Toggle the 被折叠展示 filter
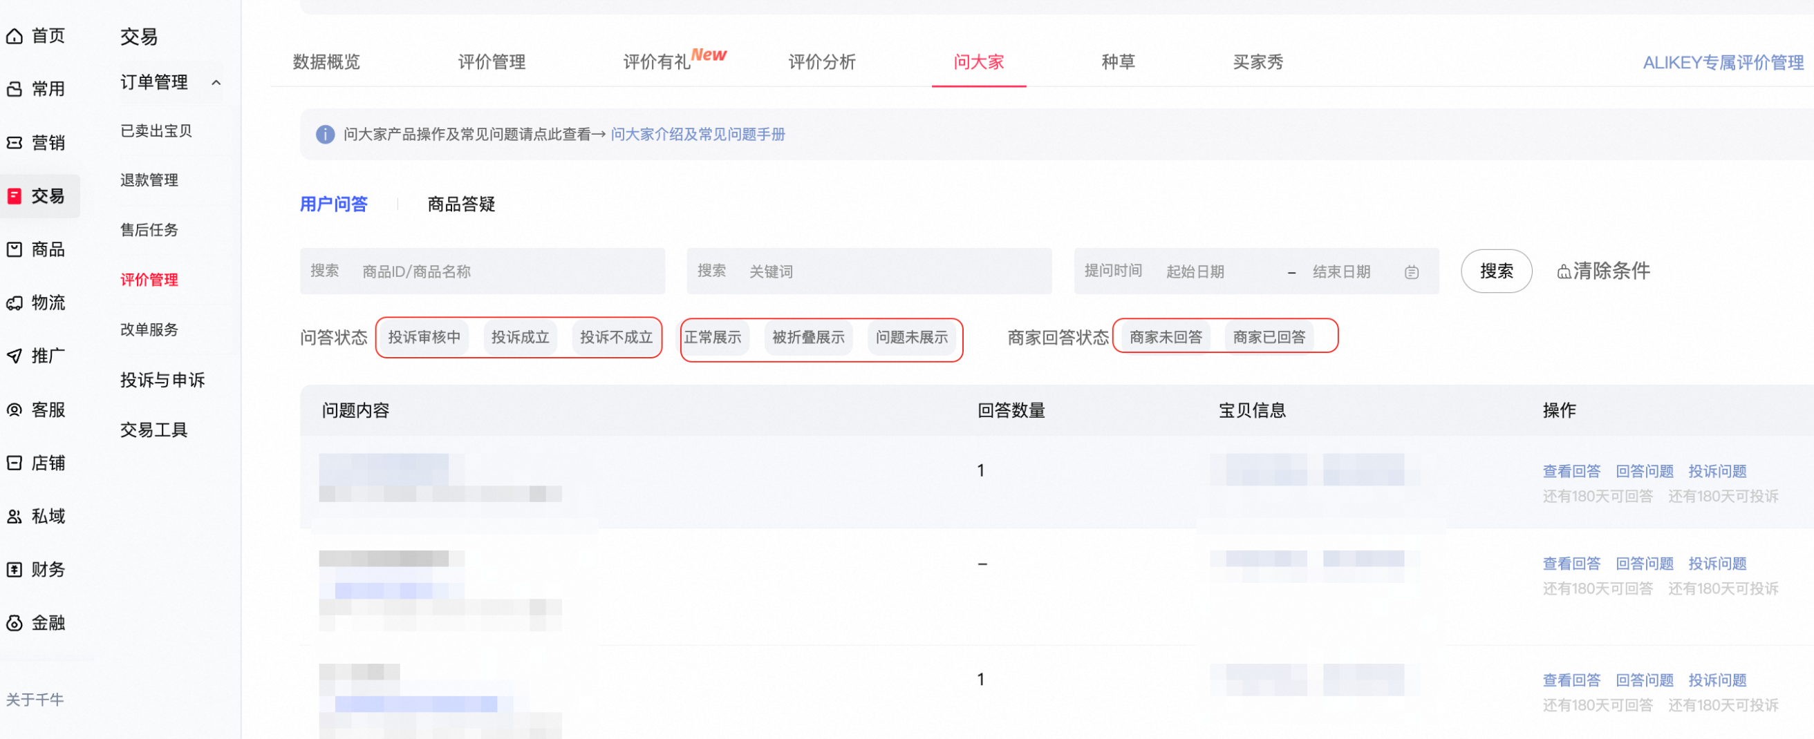1814x739 pixels. click(x=808, y=337)
